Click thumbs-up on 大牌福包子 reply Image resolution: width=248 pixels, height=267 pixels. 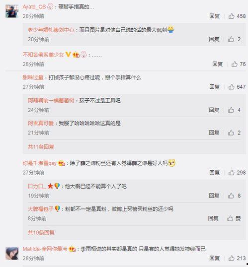point(230,218)
